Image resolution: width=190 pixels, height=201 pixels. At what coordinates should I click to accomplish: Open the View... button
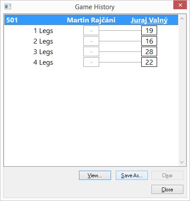(x=95, y=175)
